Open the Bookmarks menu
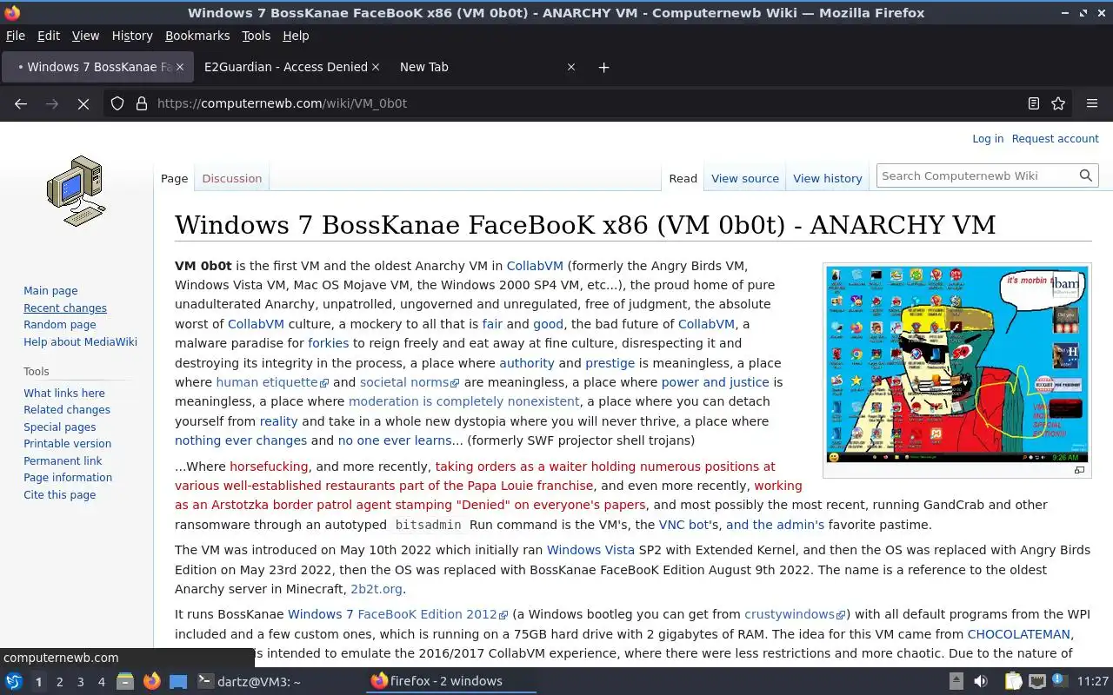 point(197,36)
